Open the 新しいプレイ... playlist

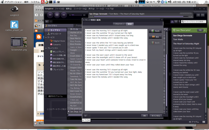[x=58, y=51]
